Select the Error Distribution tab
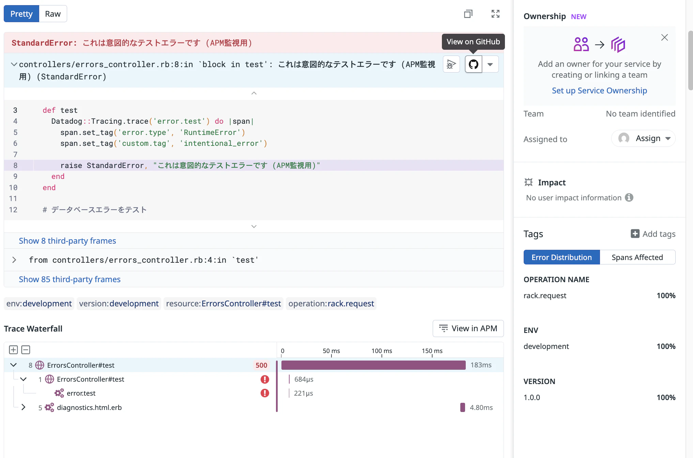The height and width of the screenshot is (458, 693). pos(561,257)
